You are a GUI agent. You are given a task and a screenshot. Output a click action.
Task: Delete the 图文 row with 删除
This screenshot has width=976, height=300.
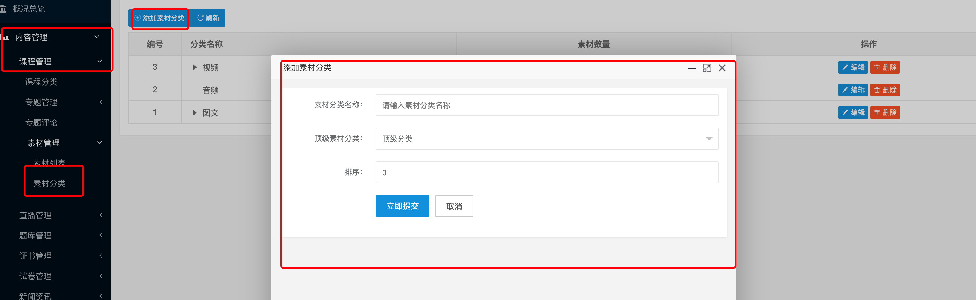coord(885,113)
